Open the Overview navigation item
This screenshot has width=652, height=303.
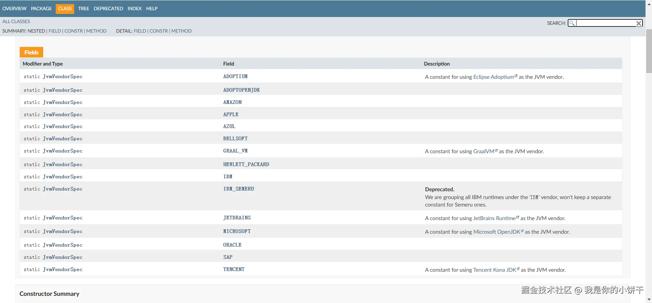[x=14, y=8]
